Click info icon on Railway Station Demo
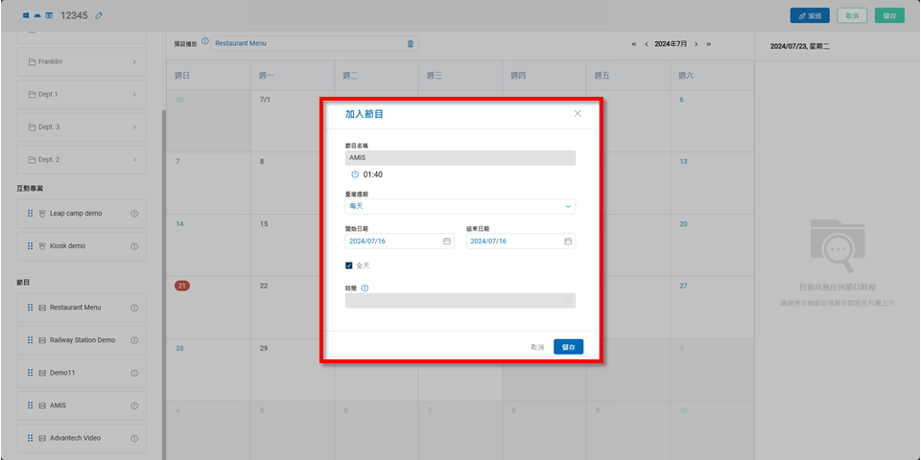Viewport: 921px width, 460px height. pyautogui.click(x=134, y=340)
